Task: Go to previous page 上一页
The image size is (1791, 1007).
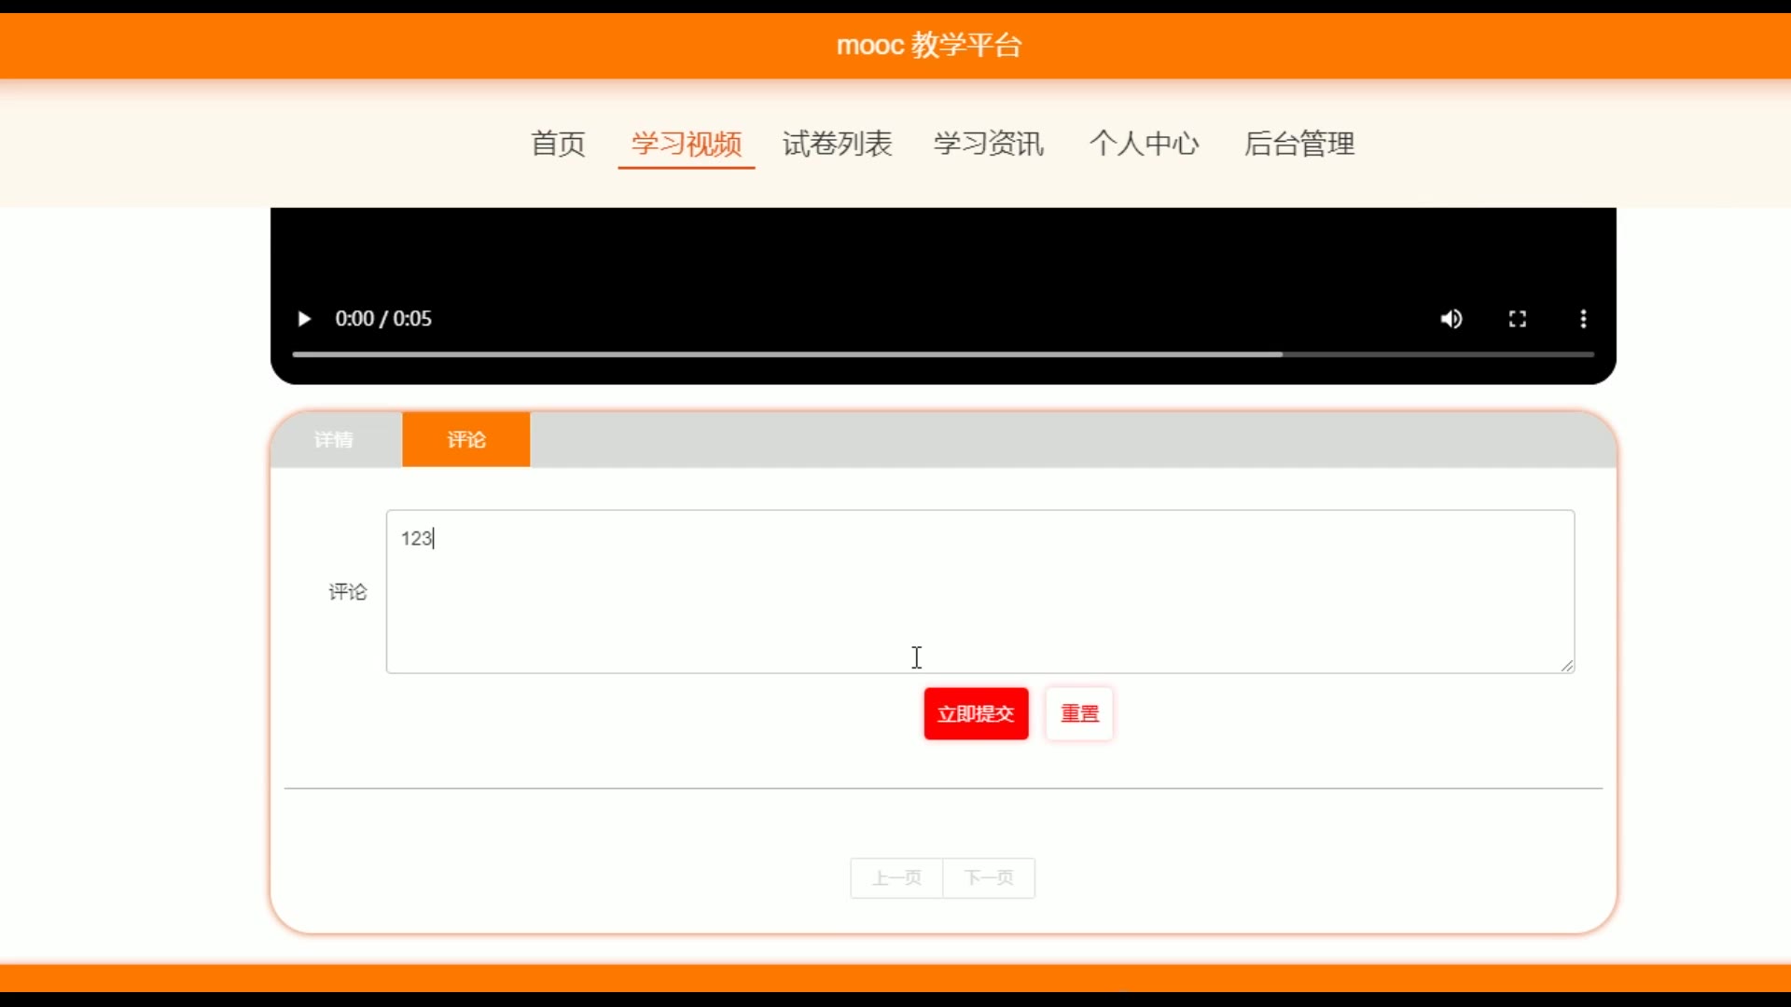Action: click(896, 877)
